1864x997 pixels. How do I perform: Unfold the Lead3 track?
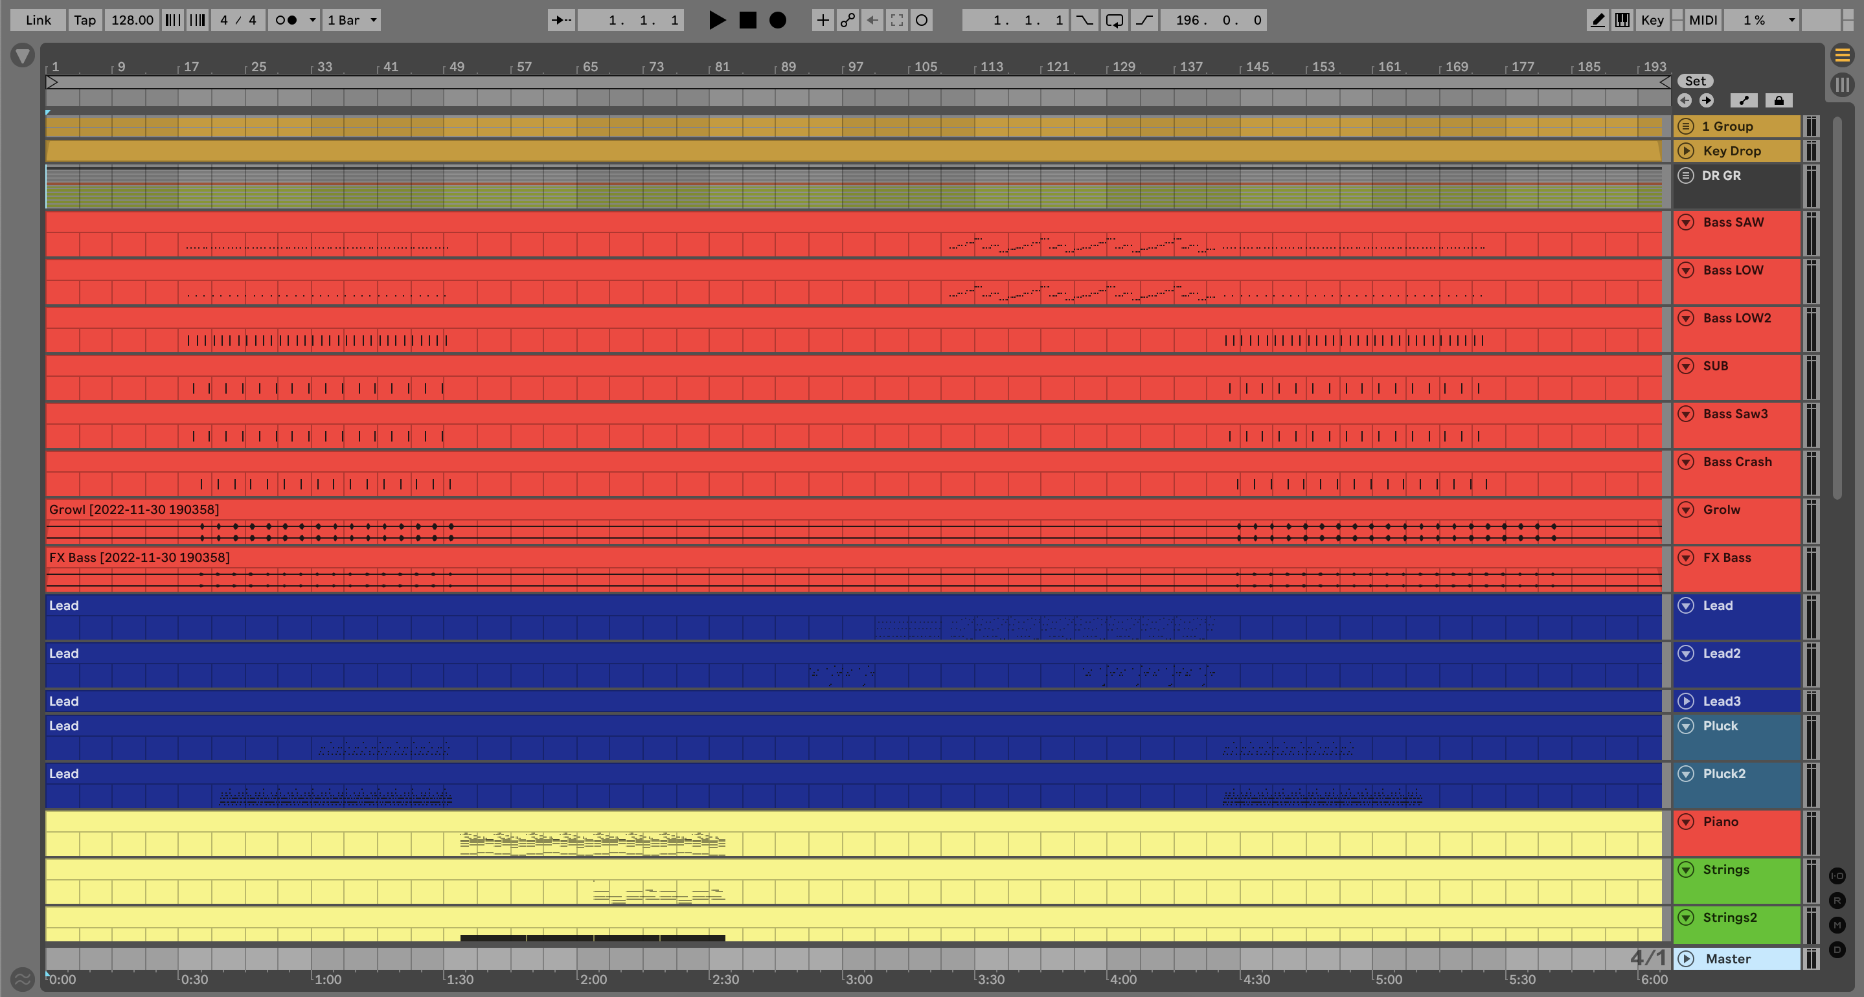[x=1686, y=701]
